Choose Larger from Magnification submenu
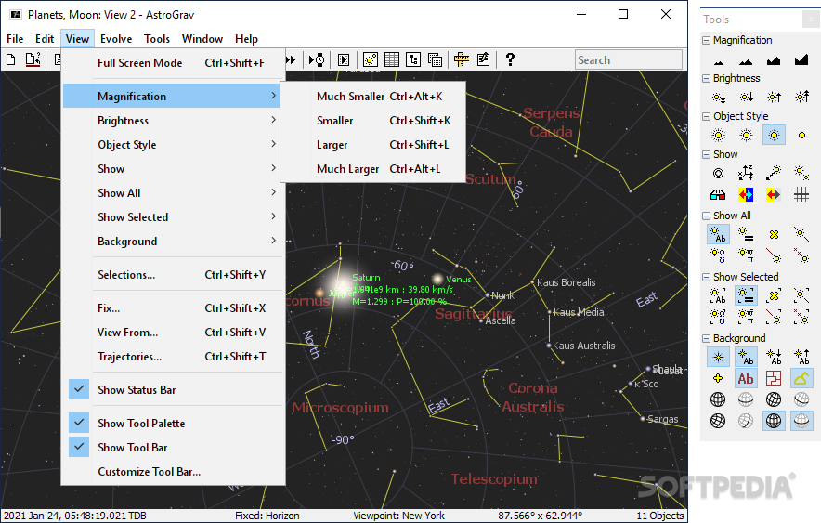The image size is (821, 523). (372, 145)
